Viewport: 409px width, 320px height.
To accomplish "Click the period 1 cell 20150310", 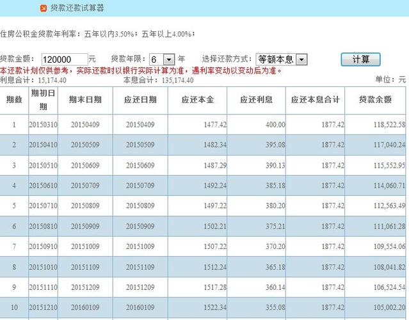I will 43,124.
